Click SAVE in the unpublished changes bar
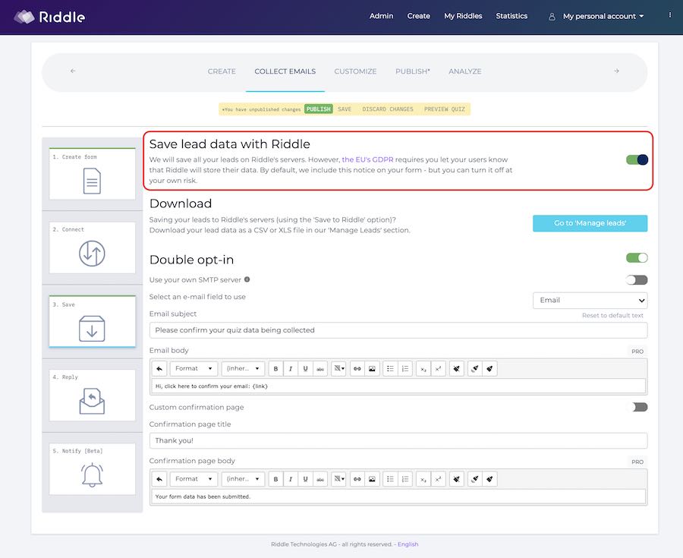Screen dimensions: 683x558 click(x=345, y=109)
